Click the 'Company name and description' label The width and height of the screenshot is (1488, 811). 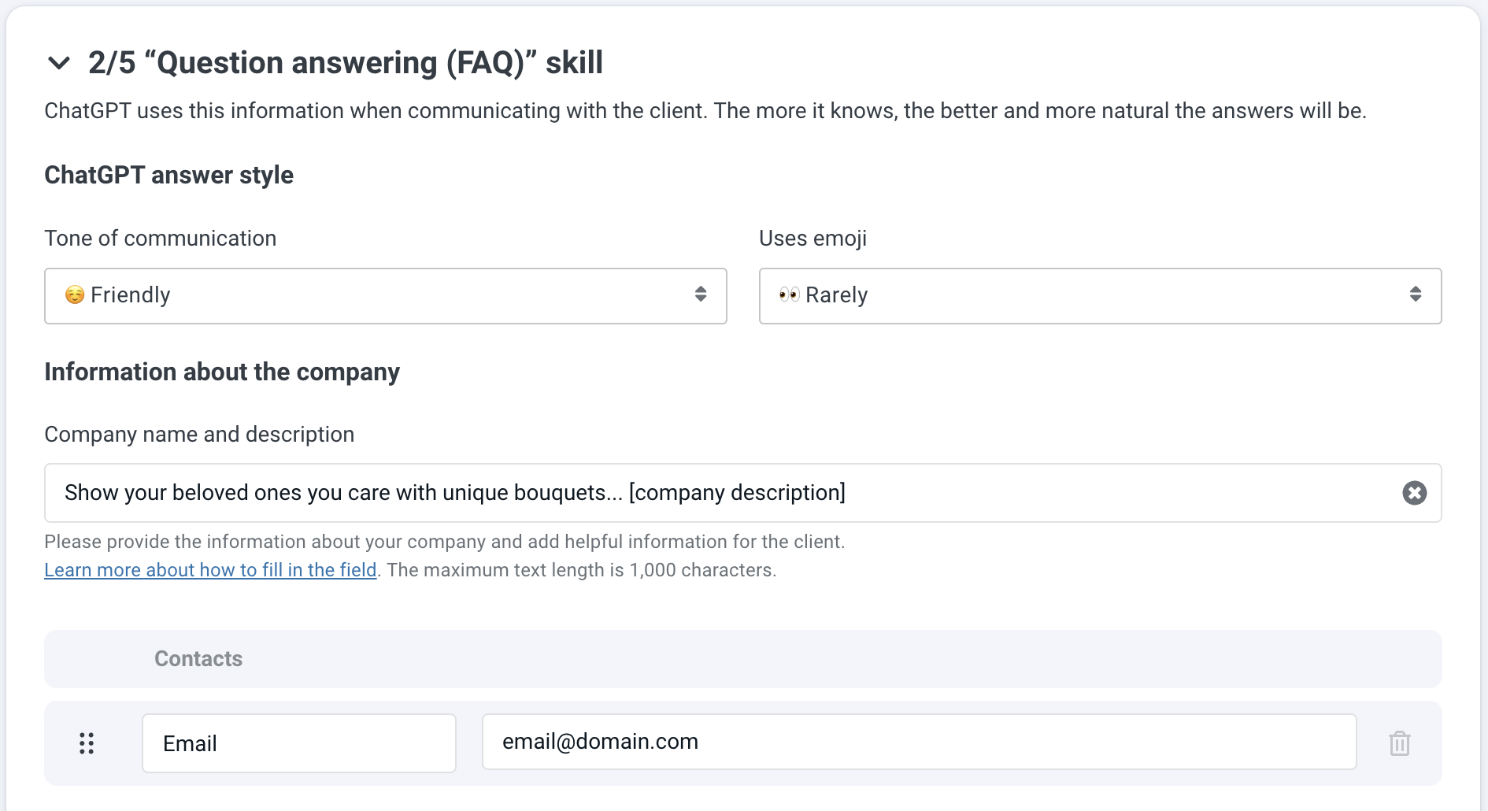[199, 435]
